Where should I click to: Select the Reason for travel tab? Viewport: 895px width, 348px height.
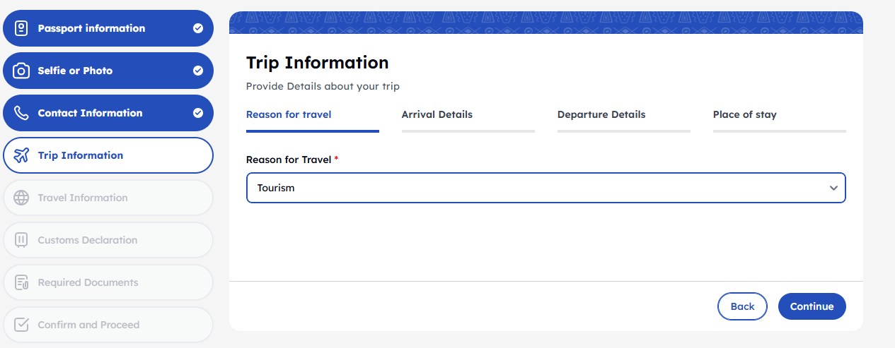(x=289, y=114)
